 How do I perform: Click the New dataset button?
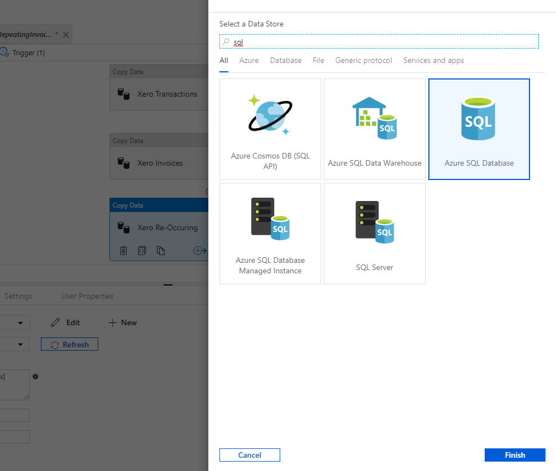pyautogui.click(x=123, y=322)
